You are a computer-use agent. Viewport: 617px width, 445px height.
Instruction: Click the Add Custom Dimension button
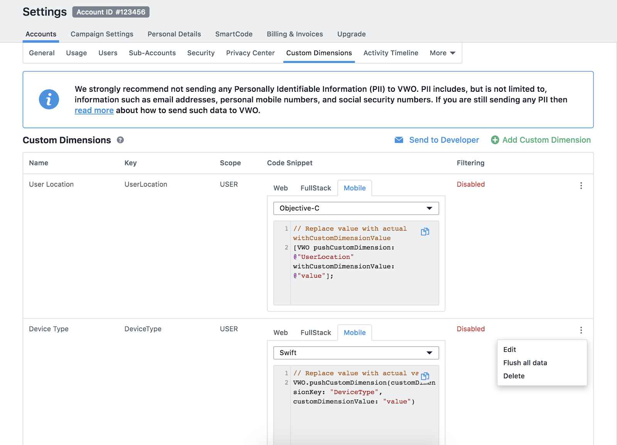(546, 140)
